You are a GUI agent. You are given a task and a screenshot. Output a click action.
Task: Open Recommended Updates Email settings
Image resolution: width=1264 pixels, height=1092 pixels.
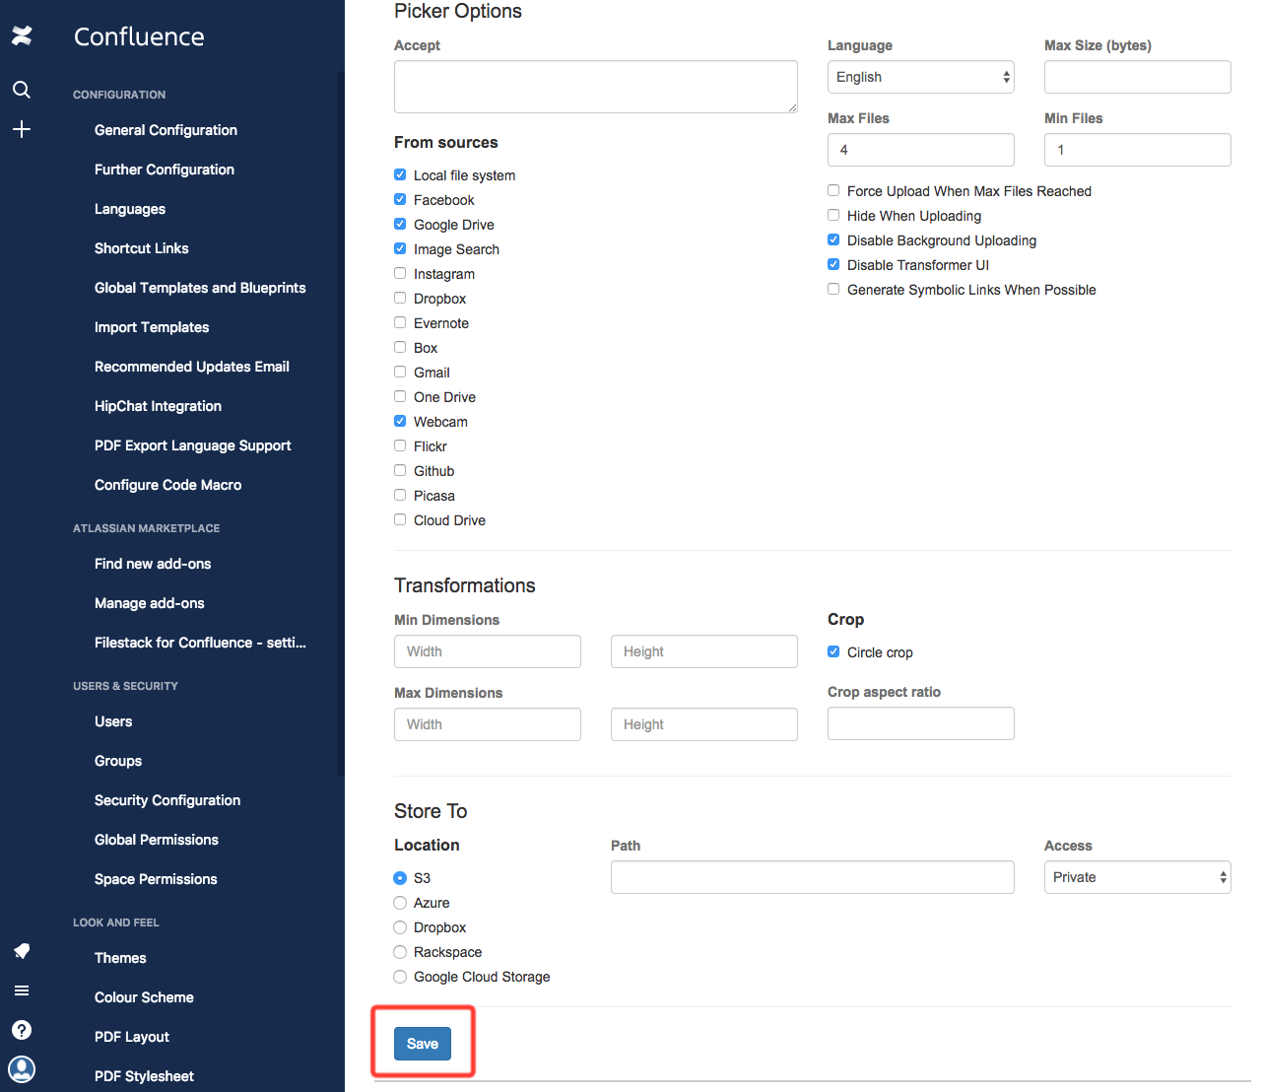192,367
